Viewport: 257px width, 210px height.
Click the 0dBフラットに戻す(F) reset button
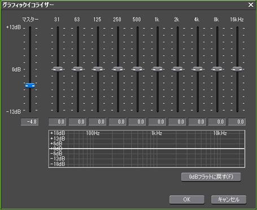pyautogui.click(x=211, y=177)
